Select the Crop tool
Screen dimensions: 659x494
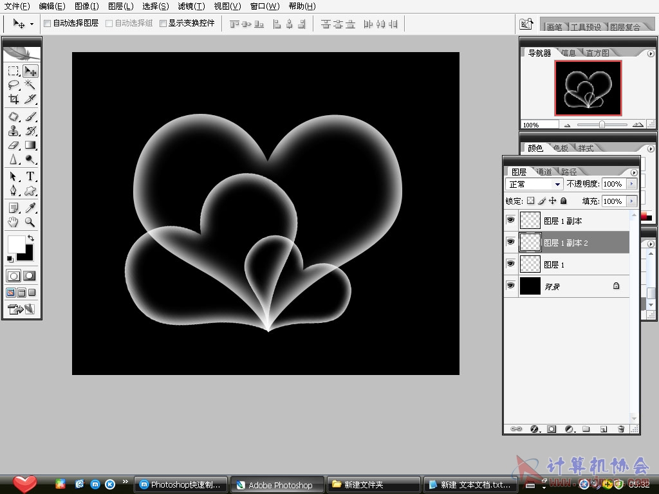[x=14, y=99]
